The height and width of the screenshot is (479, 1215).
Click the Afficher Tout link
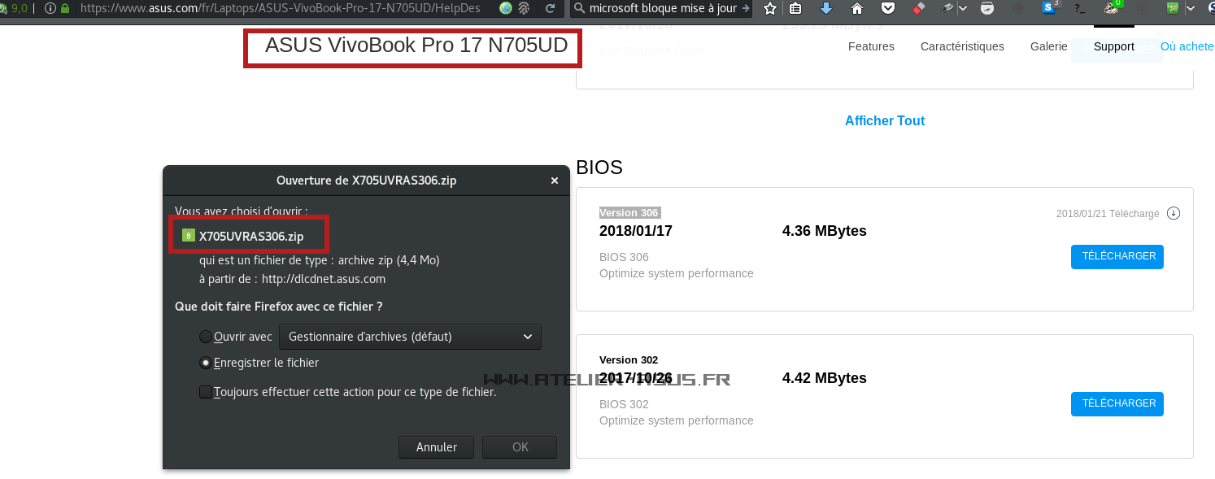tap(885, 120)
